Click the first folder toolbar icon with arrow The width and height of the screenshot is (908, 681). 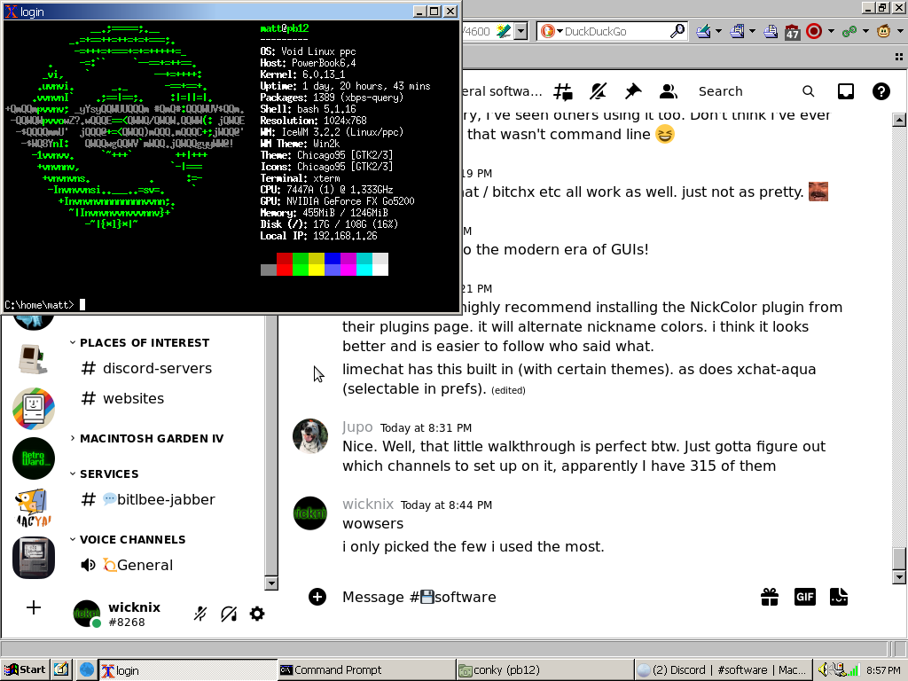703,31
